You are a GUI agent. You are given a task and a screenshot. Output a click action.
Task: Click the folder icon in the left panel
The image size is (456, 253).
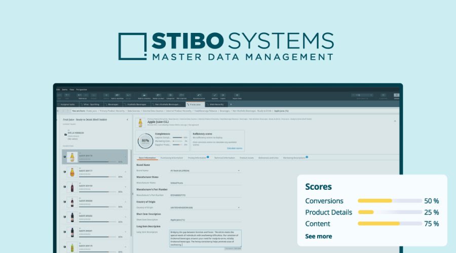[65, 135]
